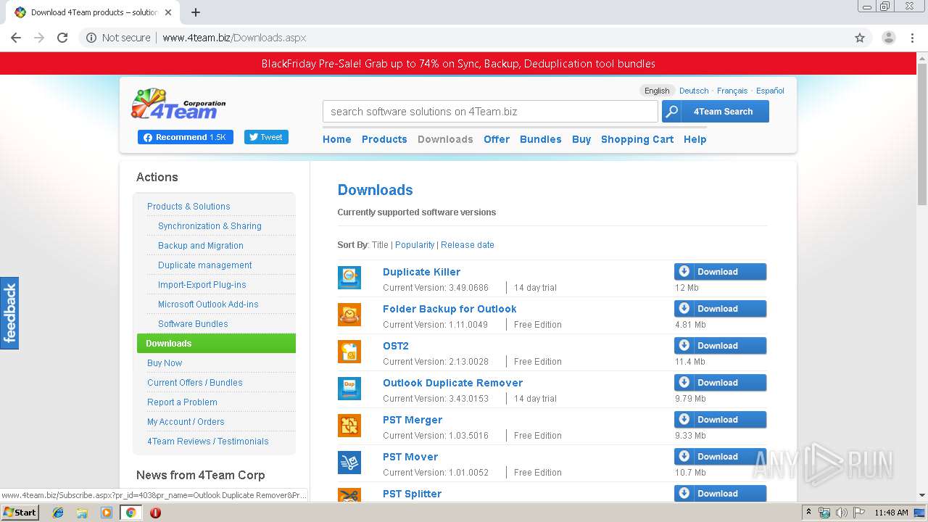This screenshot has height=522, width=928.
Task: Click the Outlook Duplicate Remover product icon
Action: (349, 389)
